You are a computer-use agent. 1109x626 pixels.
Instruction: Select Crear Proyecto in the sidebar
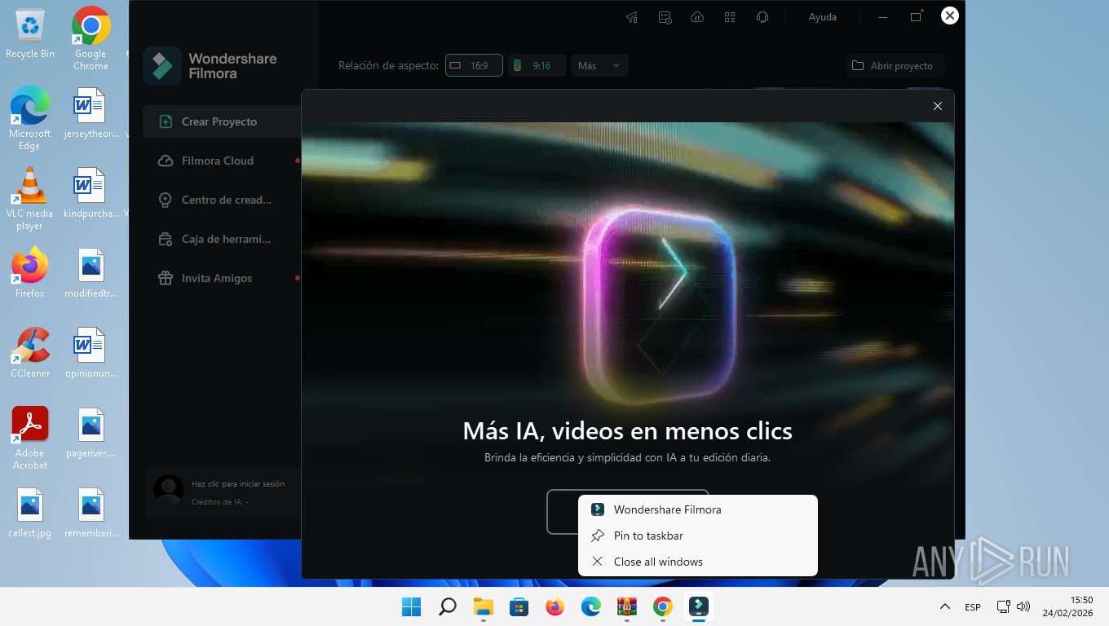222,121
